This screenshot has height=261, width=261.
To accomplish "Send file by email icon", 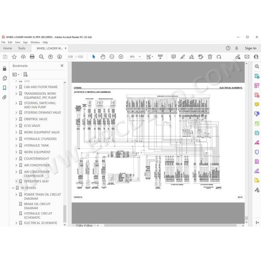I will pyautogui.click(x=247, y=57).
